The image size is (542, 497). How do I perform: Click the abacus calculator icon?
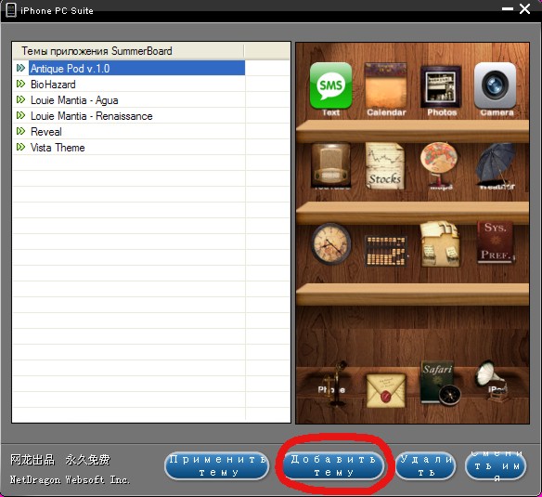click(386, 251)
